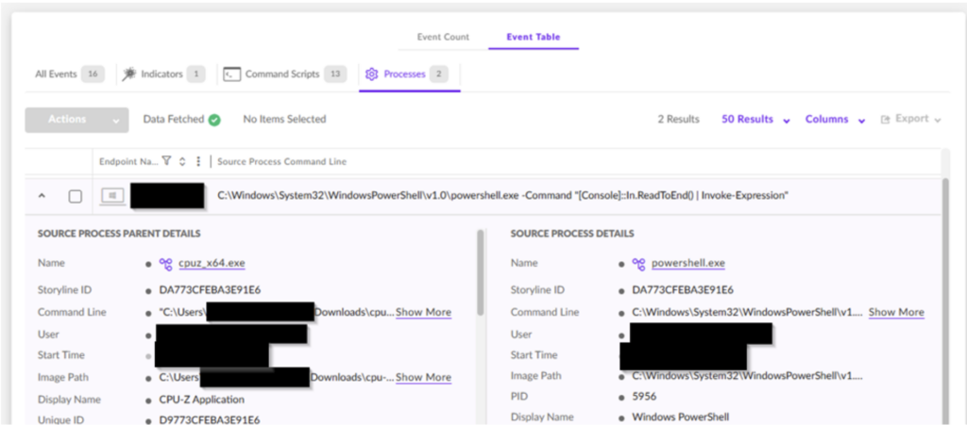Show more of the parent Command Line
This screenshot has width=967, height=425.
tap(423, 312)
